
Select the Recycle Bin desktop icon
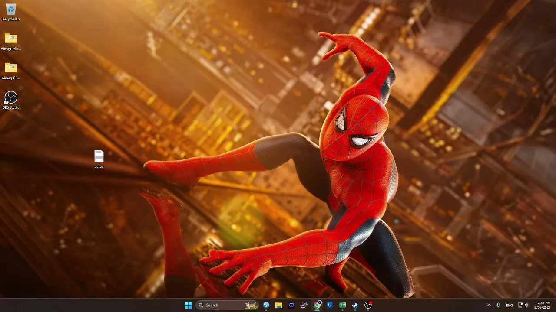pos(11,12)
